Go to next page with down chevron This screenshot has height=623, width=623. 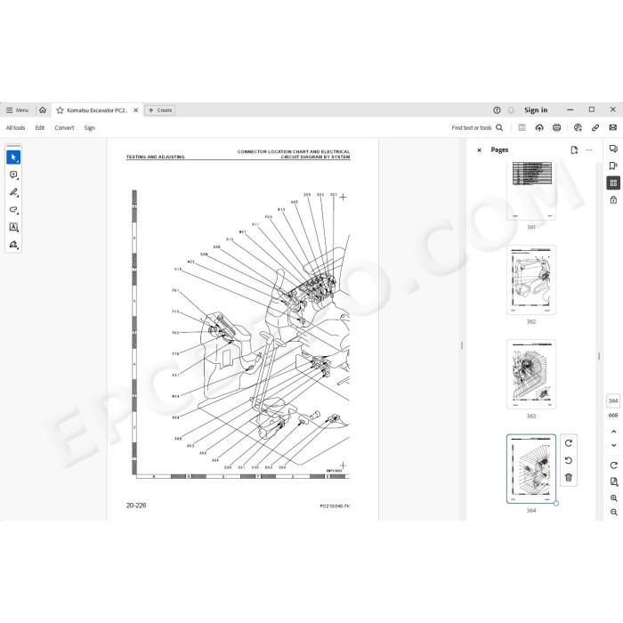click(x=613, y=445)
